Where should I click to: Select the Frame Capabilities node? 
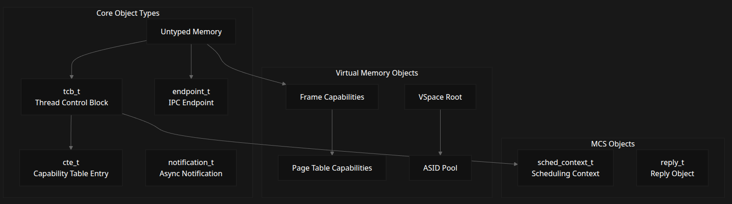click(332, 97)
